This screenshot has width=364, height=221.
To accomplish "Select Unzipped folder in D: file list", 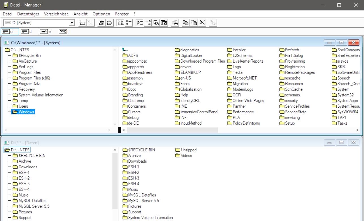I will [186, 150].
